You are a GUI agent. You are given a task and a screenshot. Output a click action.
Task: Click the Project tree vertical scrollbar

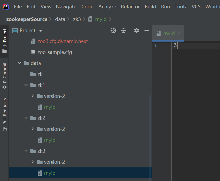click(150, 138)
